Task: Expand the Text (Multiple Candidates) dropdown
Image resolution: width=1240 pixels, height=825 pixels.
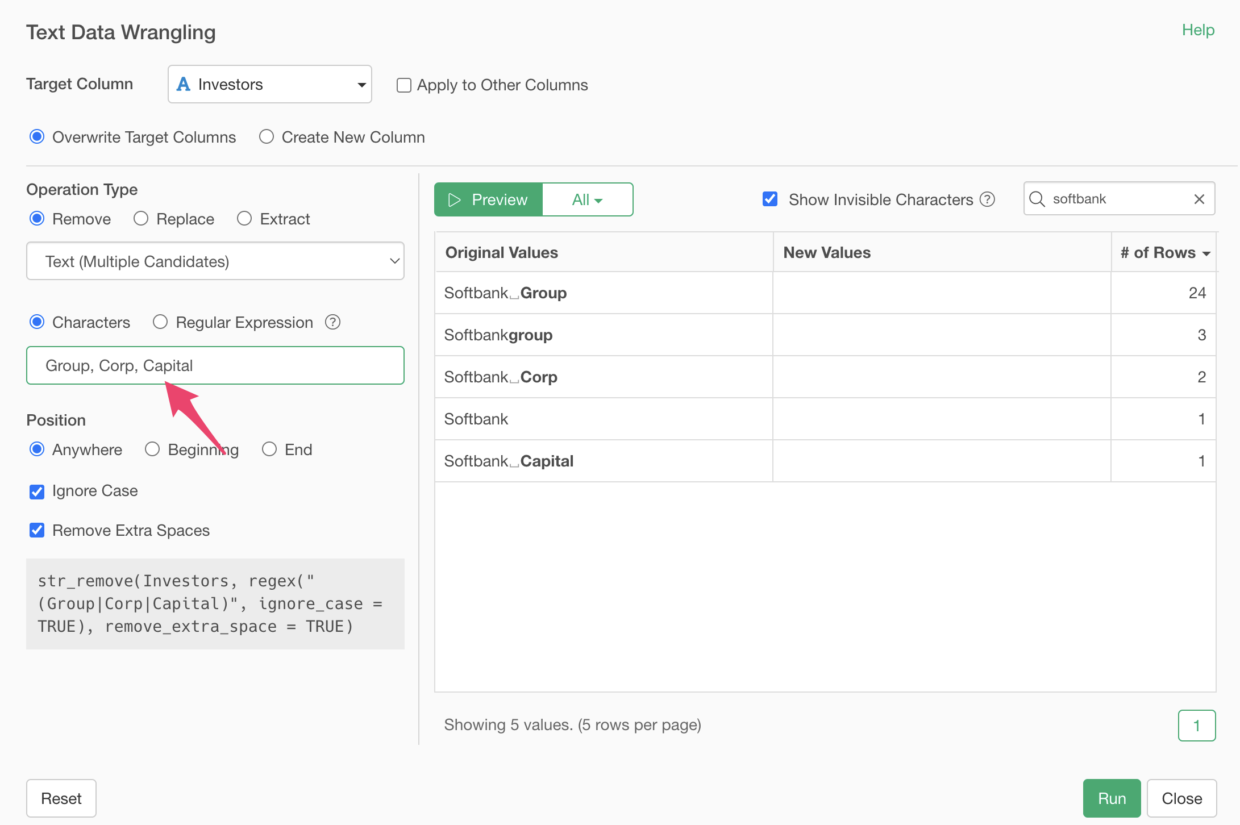Action: point(215,261)
